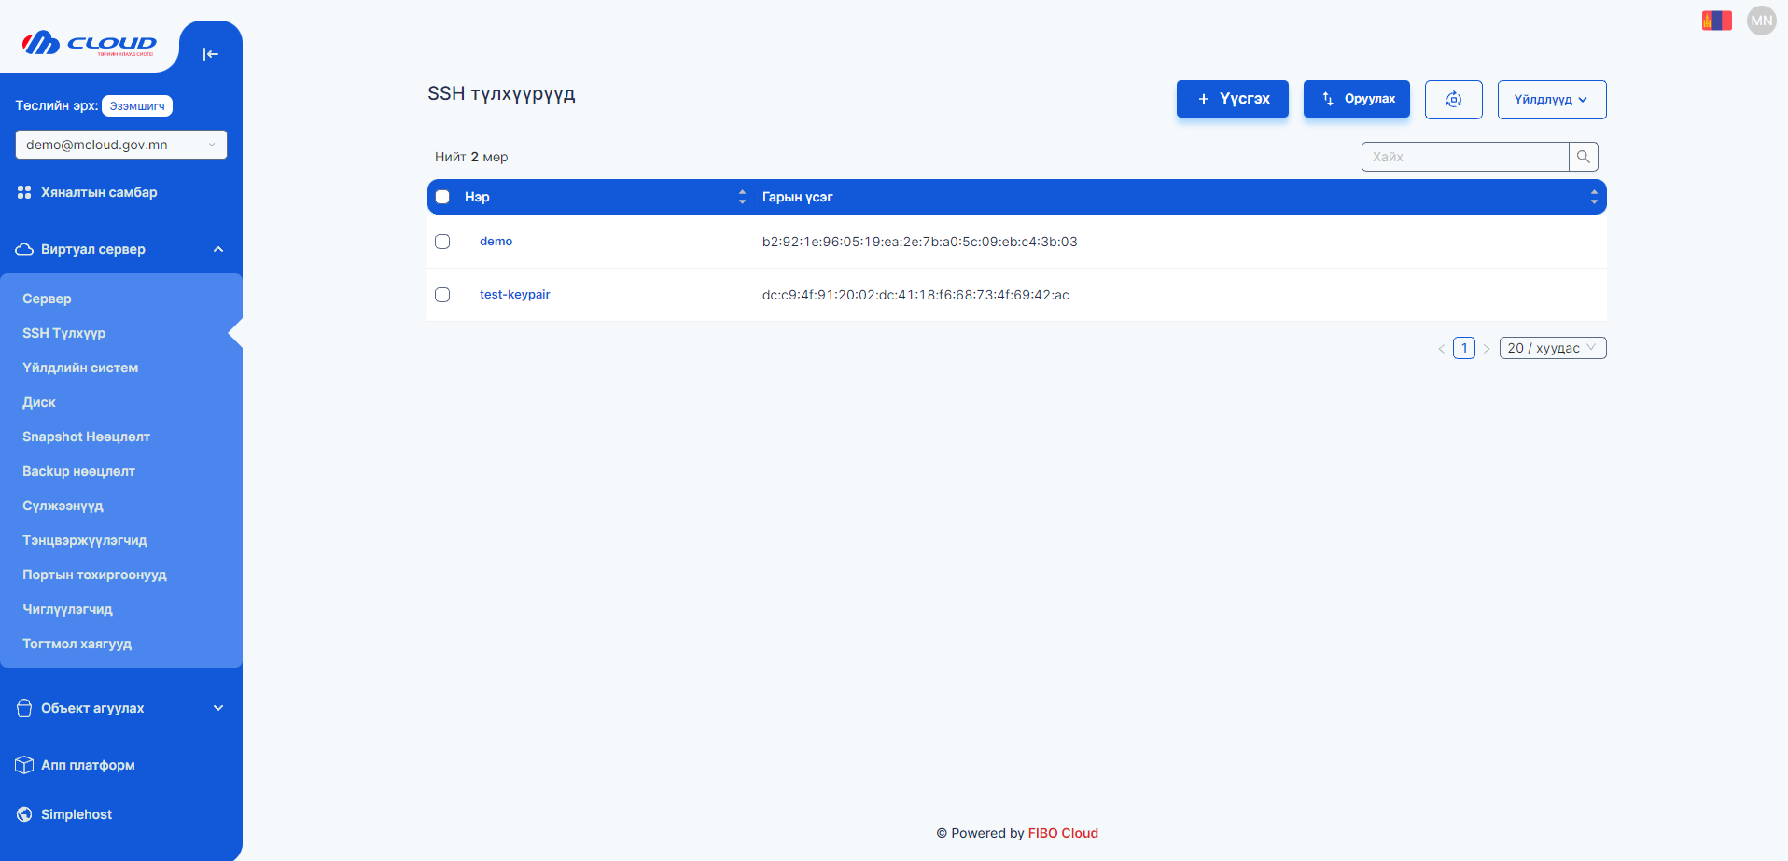Click inside the Хайх search field
Viewport: 1788px width, 861px height.
1456,156
